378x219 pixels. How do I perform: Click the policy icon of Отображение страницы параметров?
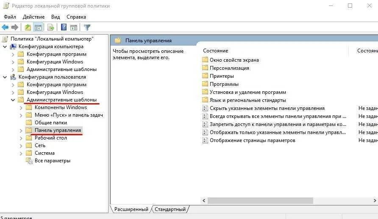(x=205, y=140)
